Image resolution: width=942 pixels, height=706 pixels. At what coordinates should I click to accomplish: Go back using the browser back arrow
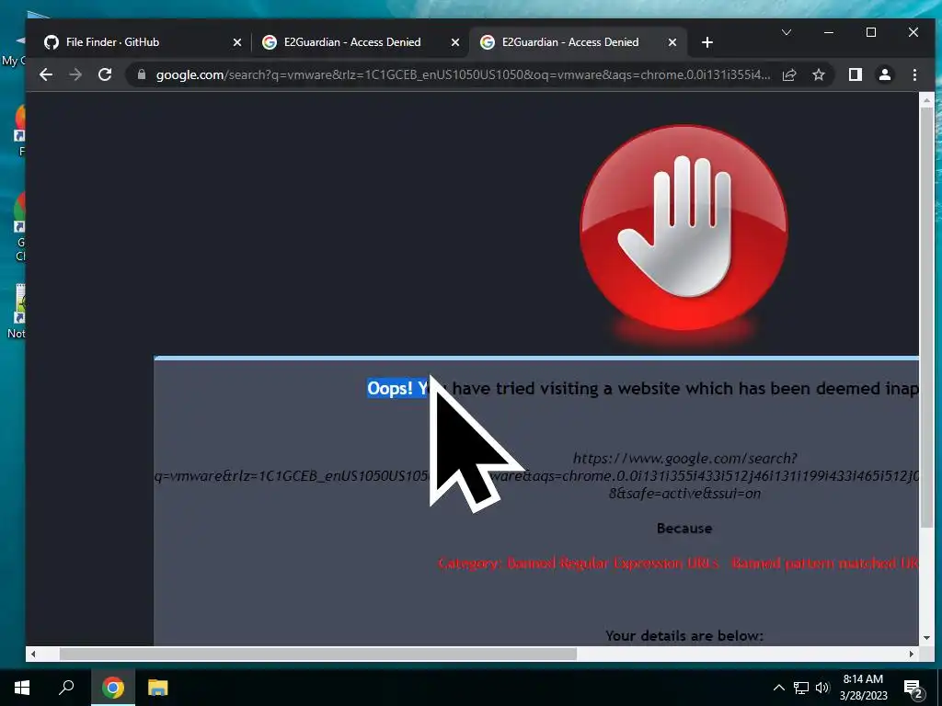pos(46,74)
